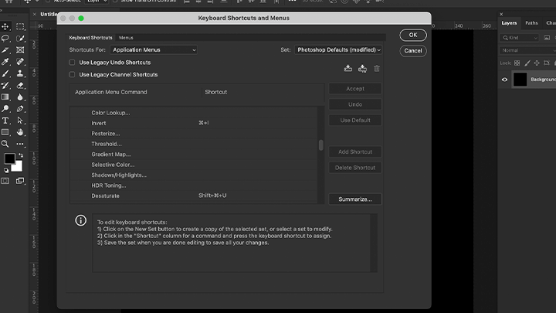Open the Paths panel tab

pyautogui.click(x=531, y=23)
